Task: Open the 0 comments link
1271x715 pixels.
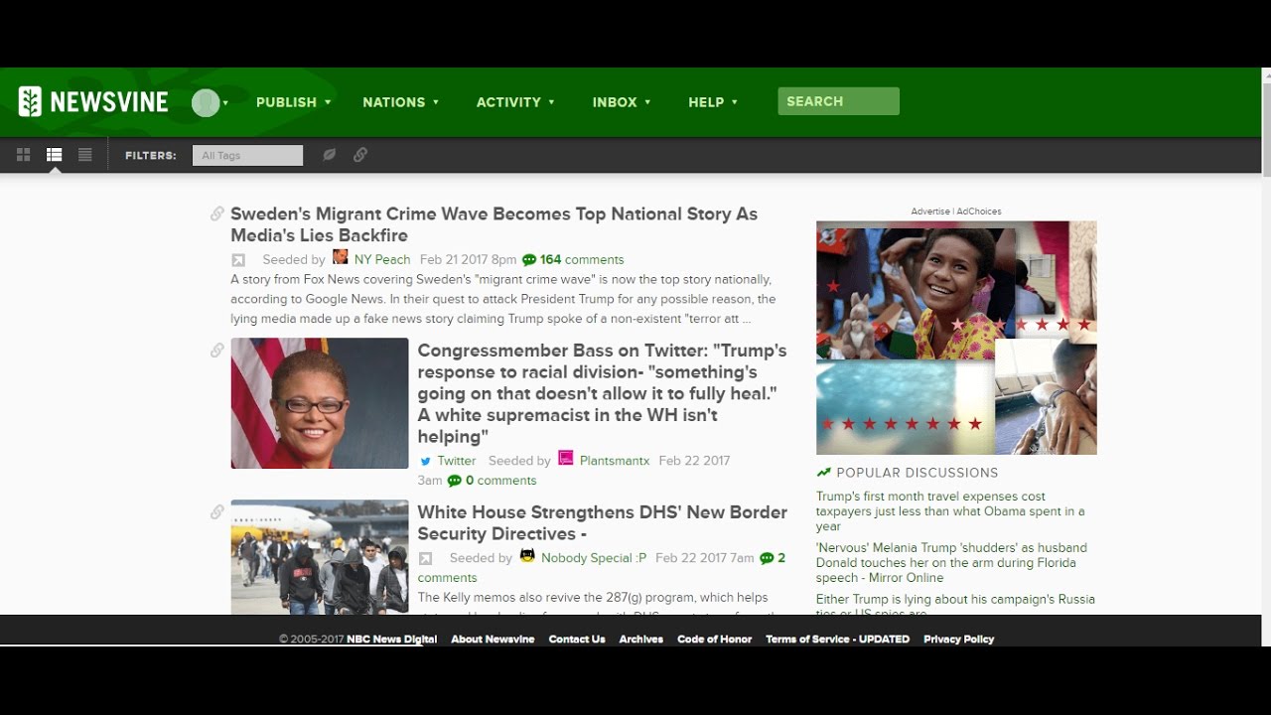Action: point(501,481)
